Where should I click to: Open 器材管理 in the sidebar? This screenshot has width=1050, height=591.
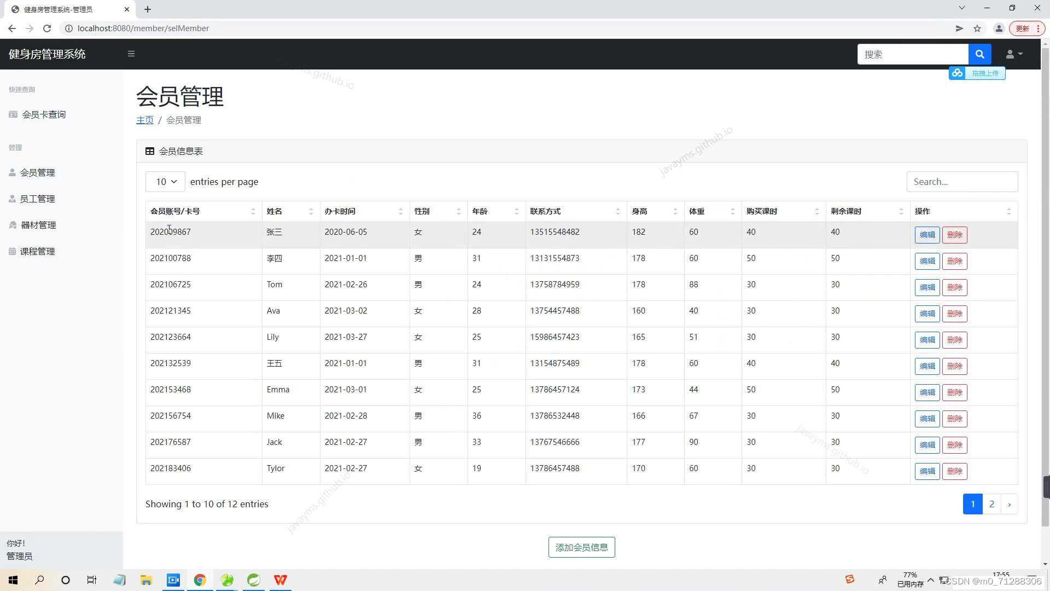pyautogui.click(x=32, y=225)
